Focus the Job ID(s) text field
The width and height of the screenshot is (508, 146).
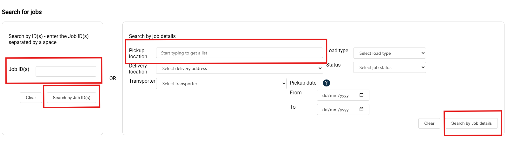(66, 71)
